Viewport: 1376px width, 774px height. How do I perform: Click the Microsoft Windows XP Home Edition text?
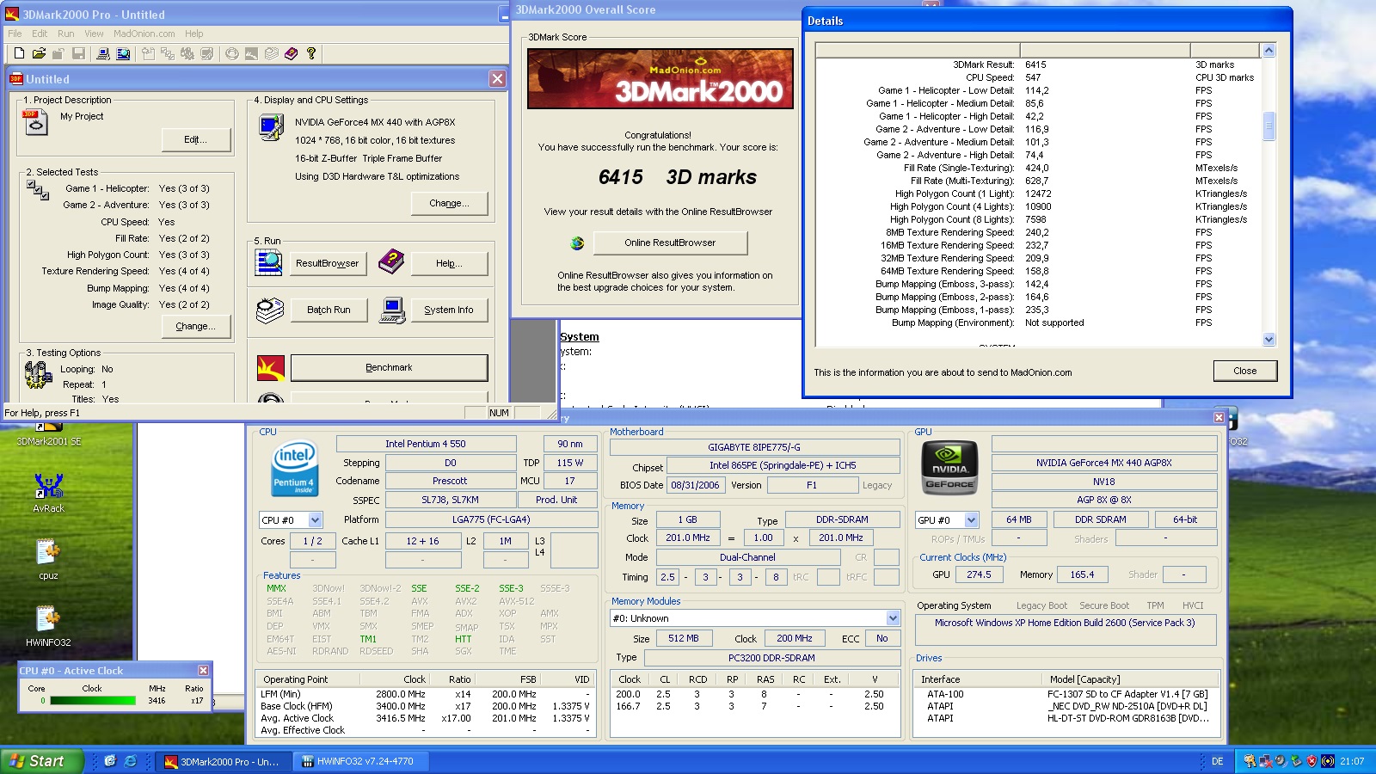point(1065,623)
